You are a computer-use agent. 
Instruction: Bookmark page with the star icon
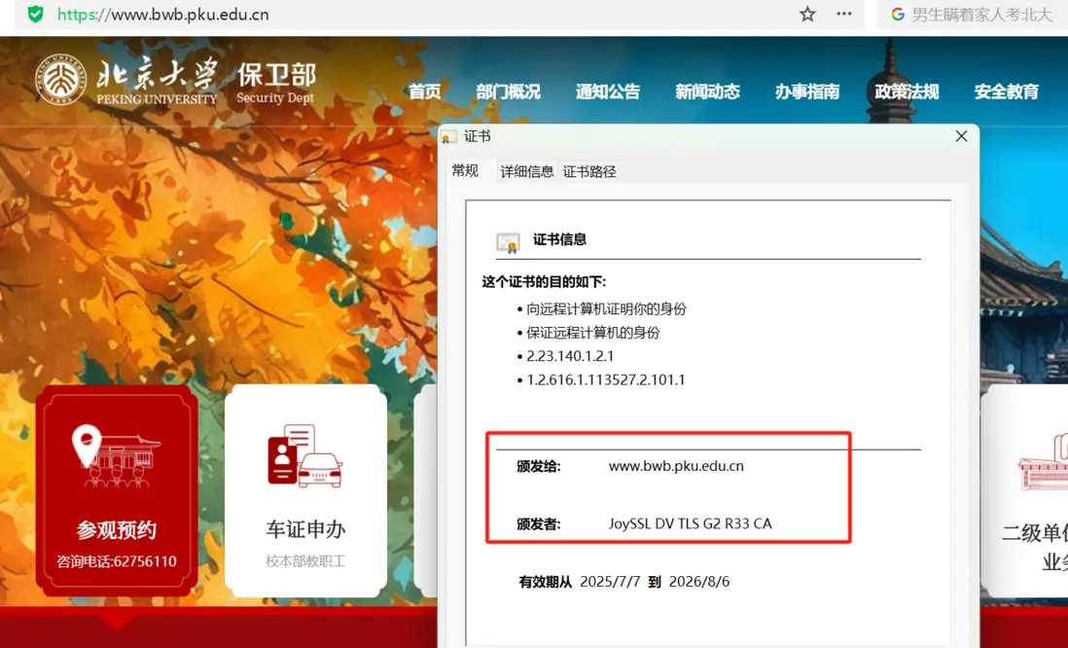[807, 14]
